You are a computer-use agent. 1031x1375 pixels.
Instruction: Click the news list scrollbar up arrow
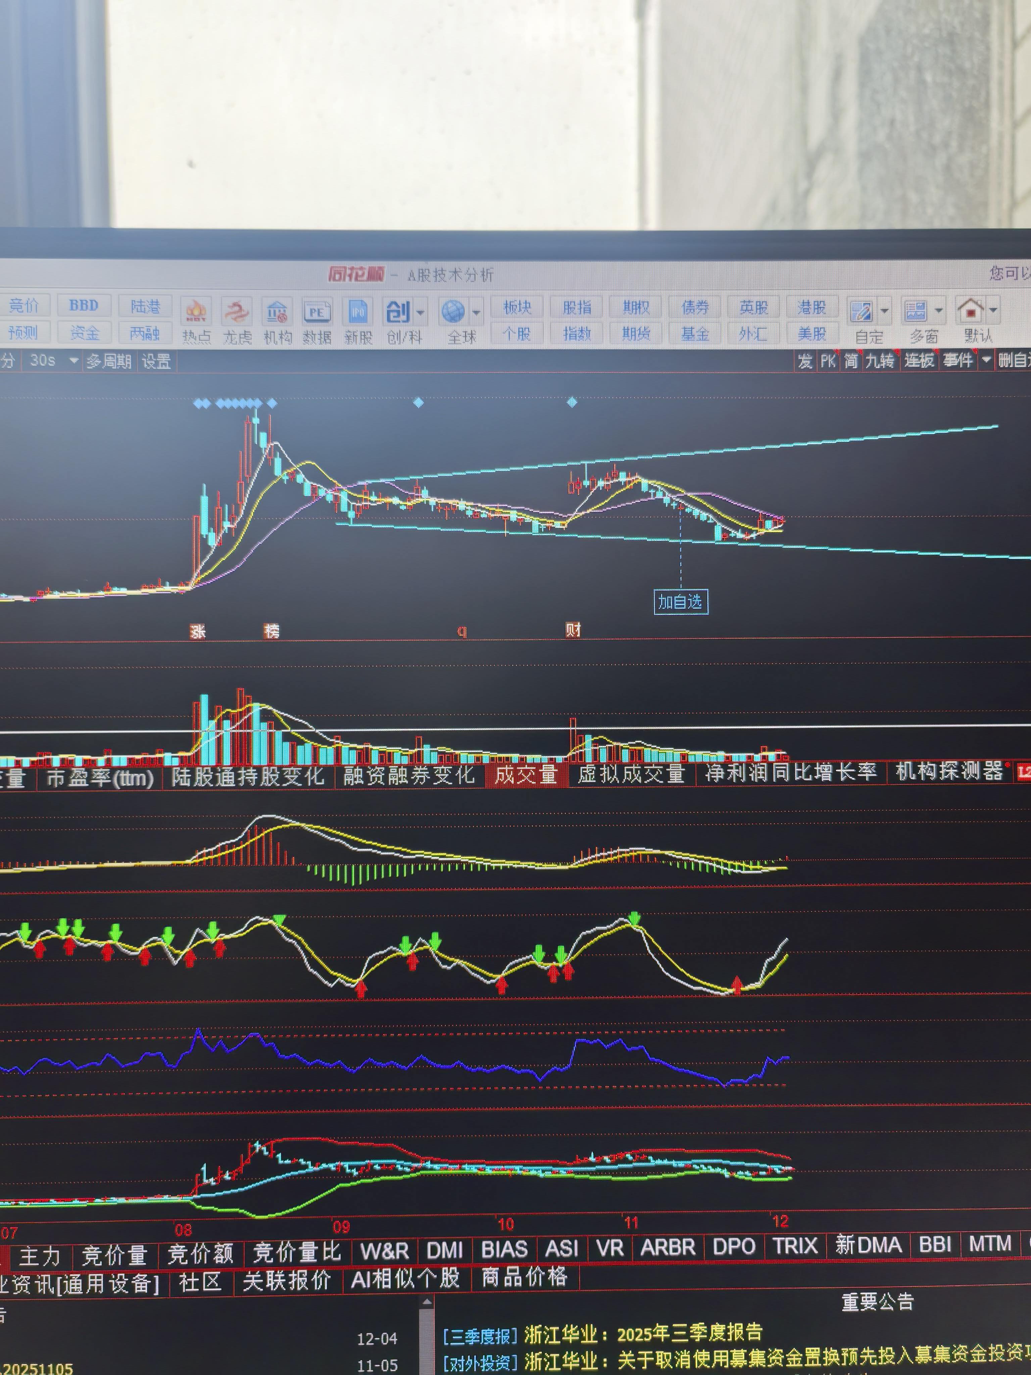pyautogui.click(x=427, y=1301)
